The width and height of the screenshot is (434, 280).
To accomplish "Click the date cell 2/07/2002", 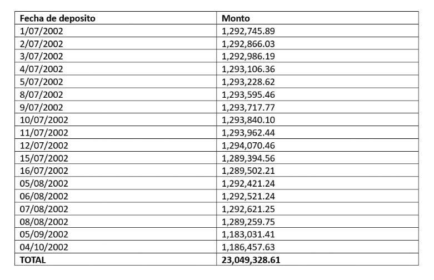I will [42, 44].
